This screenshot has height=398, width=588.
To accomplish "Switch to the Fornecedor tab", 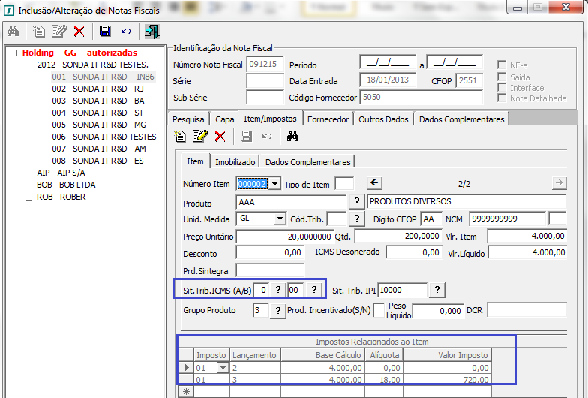I will 328,119.
